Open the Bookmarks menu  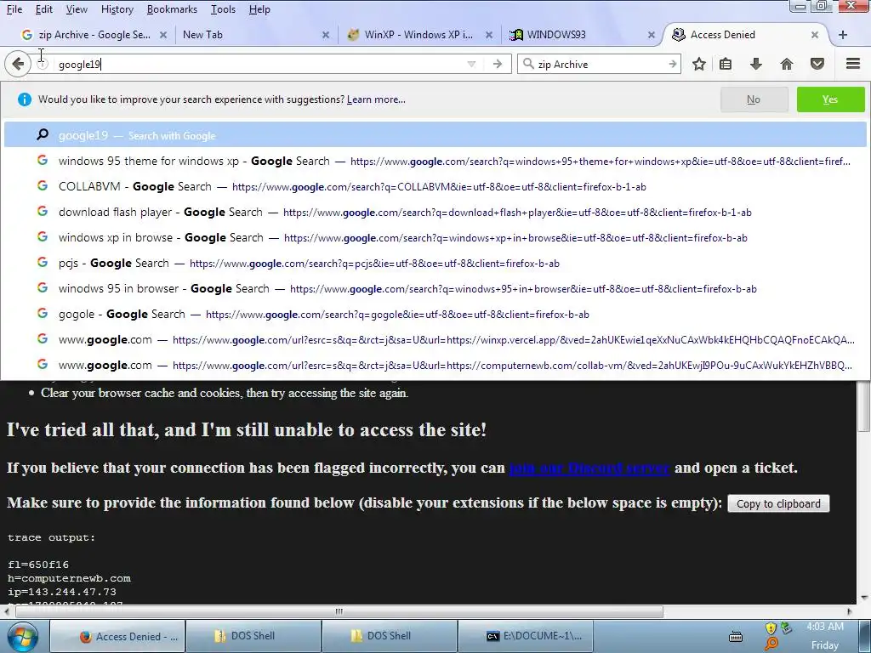pyautogui.click(x=172, y=9)
